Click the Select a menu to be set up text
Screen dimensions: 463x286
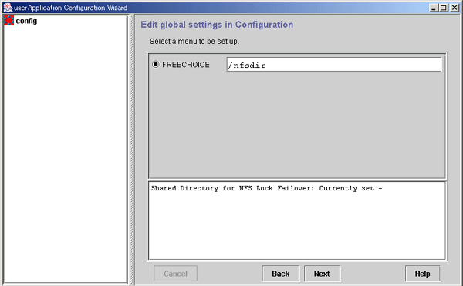(x=194, y=42)
